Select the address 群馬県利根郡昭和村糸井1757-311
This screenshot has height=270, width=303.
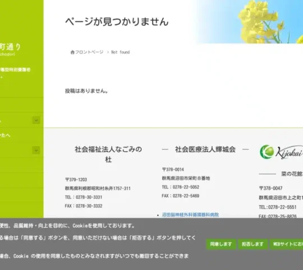[98, 188]
